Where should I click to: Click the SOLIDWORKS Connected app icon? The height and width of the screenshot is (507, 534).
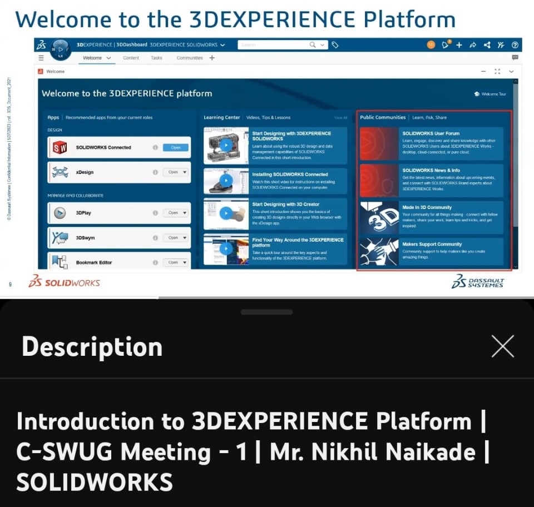(60, 147)
